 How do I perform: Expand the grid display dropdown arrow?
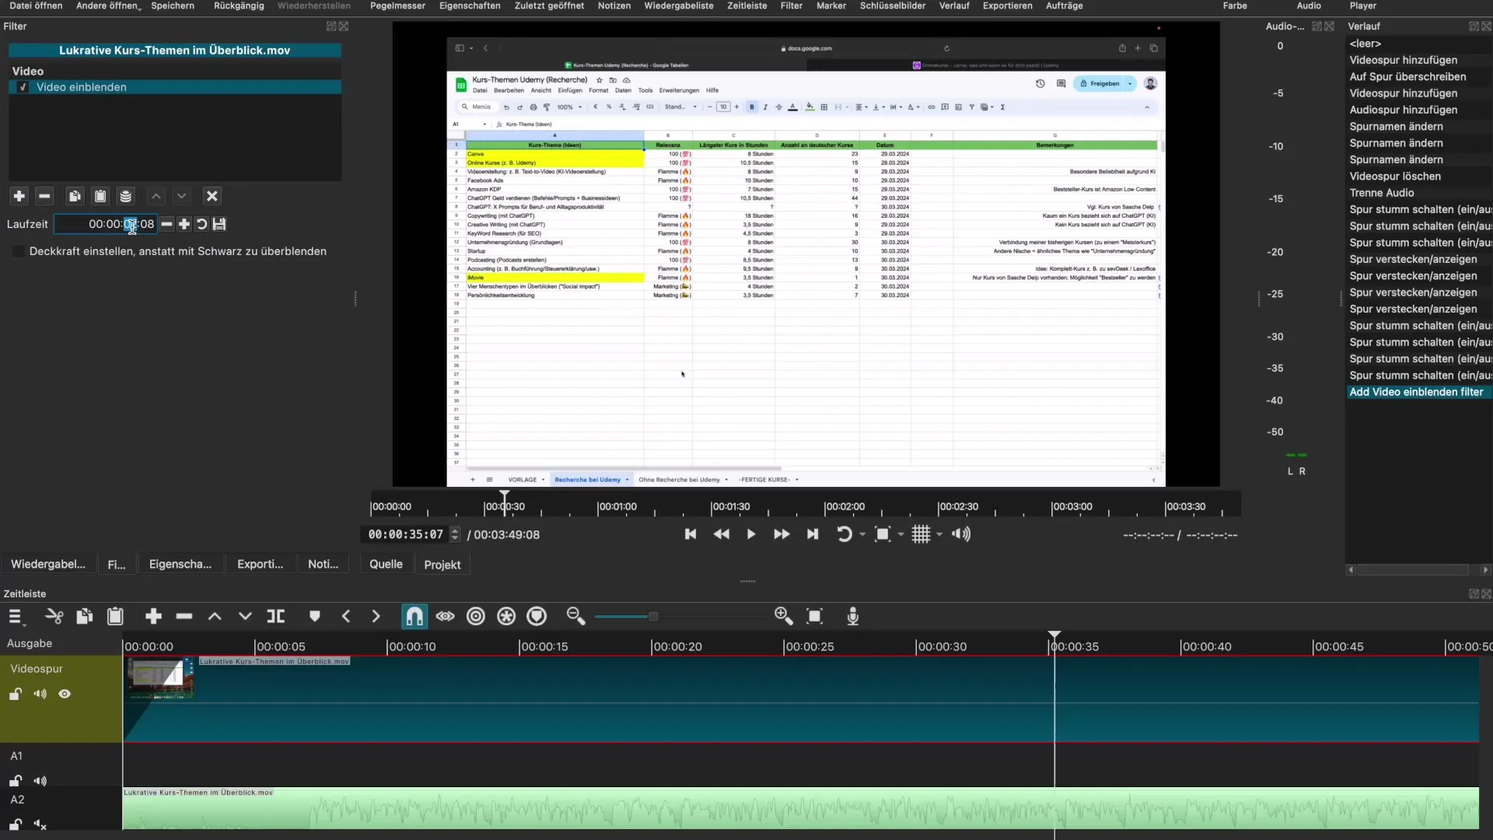[x=939, y=534]
